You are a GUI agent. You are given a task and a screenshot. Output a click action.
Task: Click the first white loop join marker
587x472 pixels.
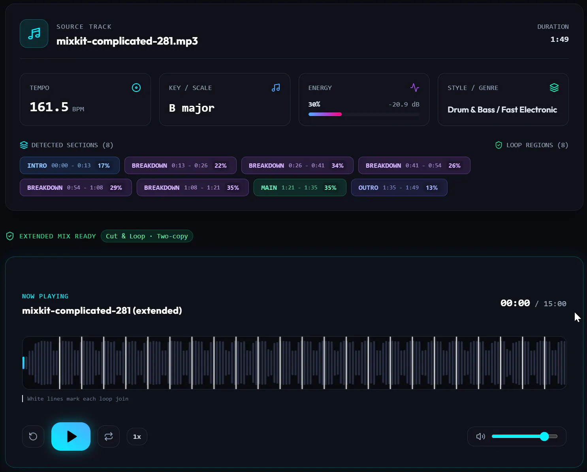(x=60, y=363)
